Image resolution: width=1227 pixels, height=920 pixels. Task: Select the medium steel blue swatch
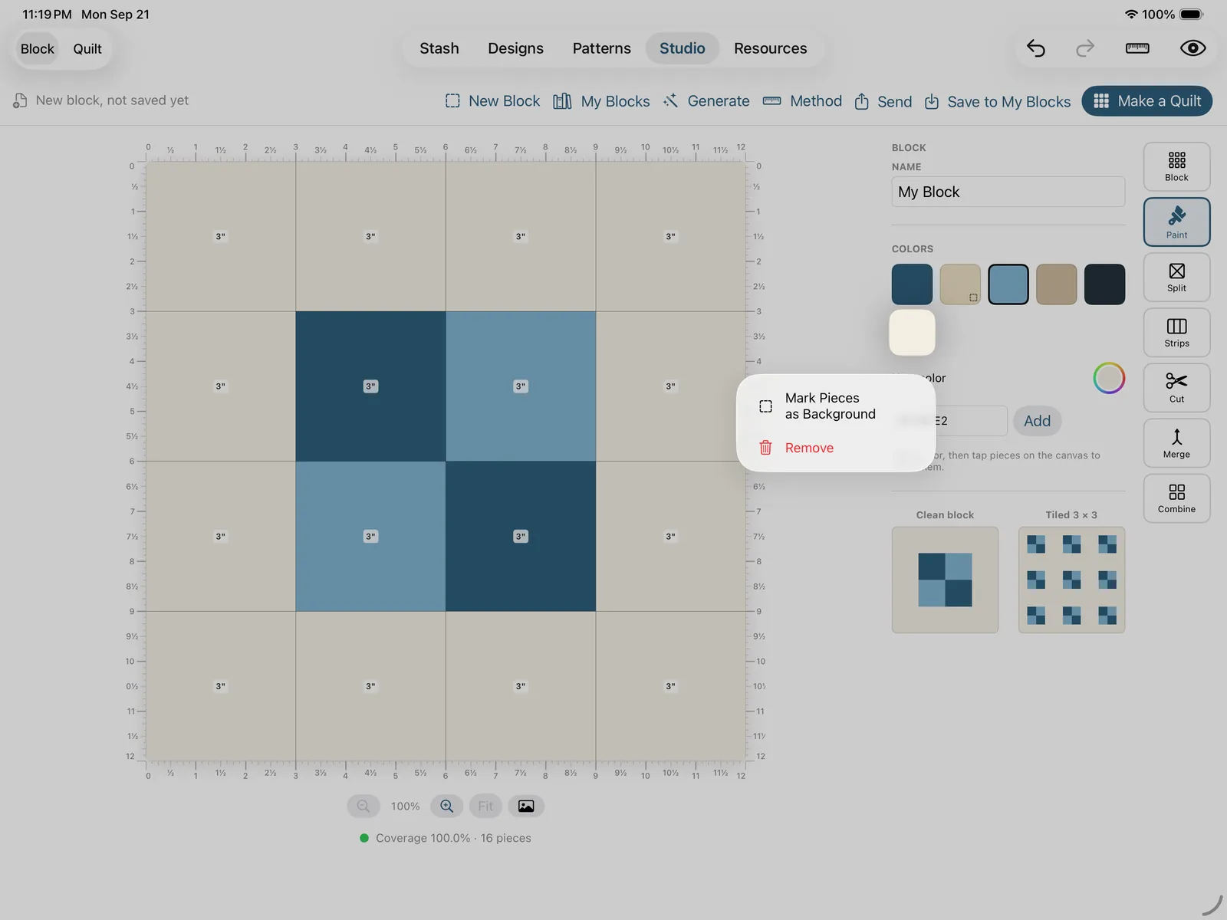pos(1008,284)
